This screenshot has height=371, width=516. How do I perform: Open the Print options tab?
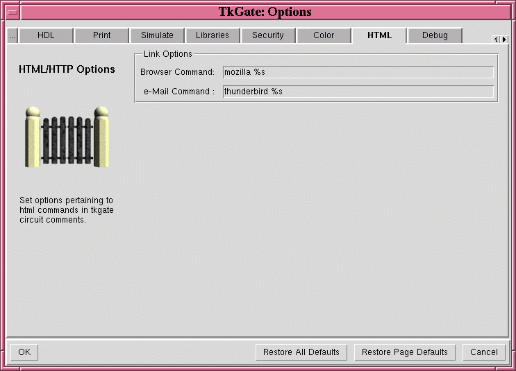[101, 35]
